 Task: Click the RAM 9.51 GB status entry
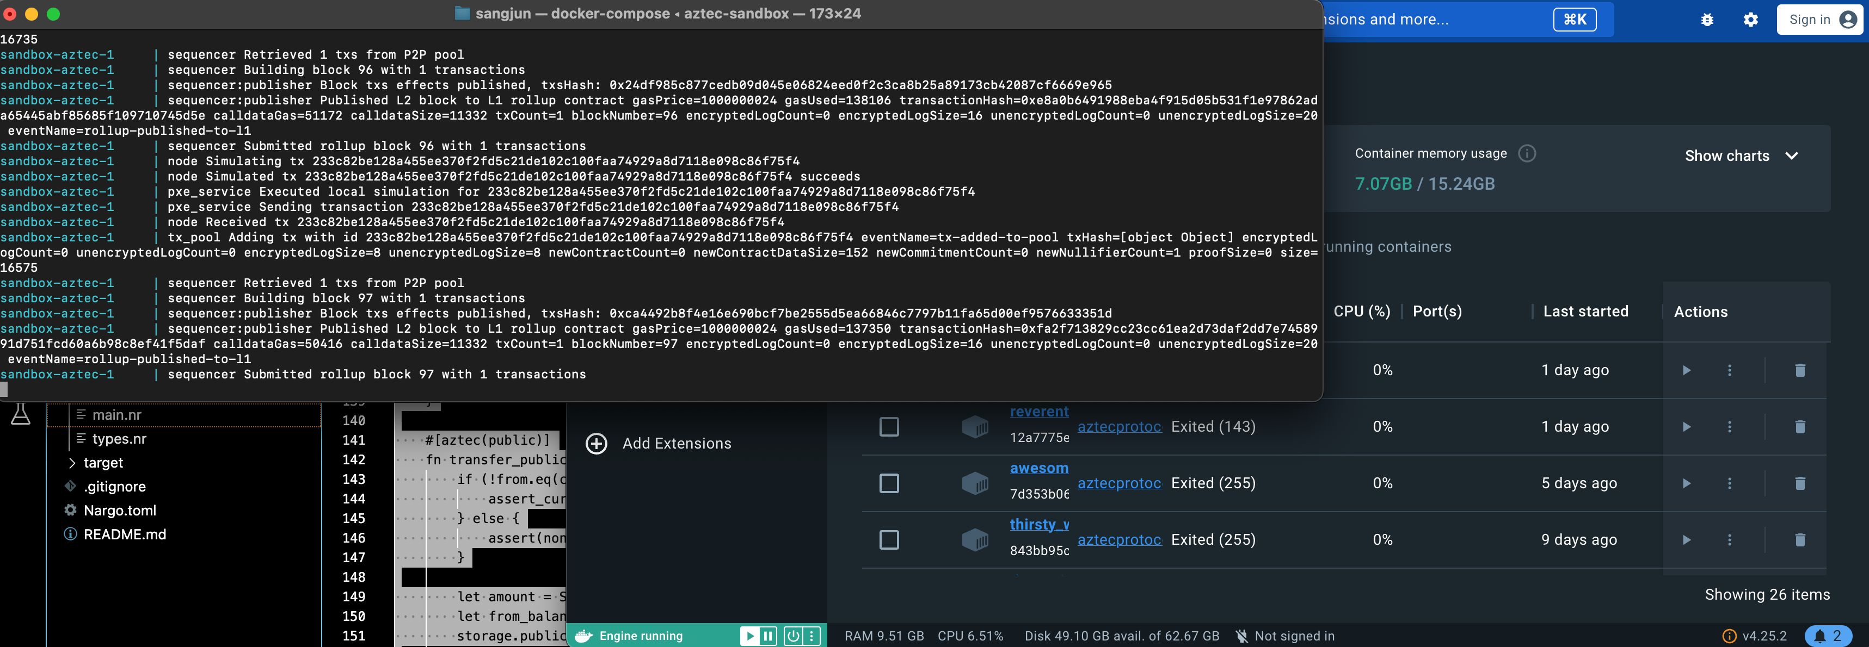(884, 636)
